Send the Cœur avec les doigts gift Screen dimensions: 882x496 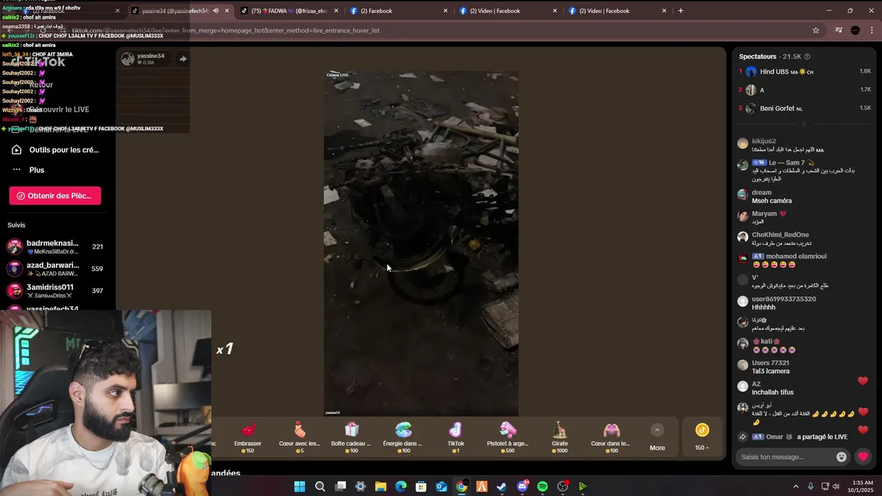click(300, 437)
